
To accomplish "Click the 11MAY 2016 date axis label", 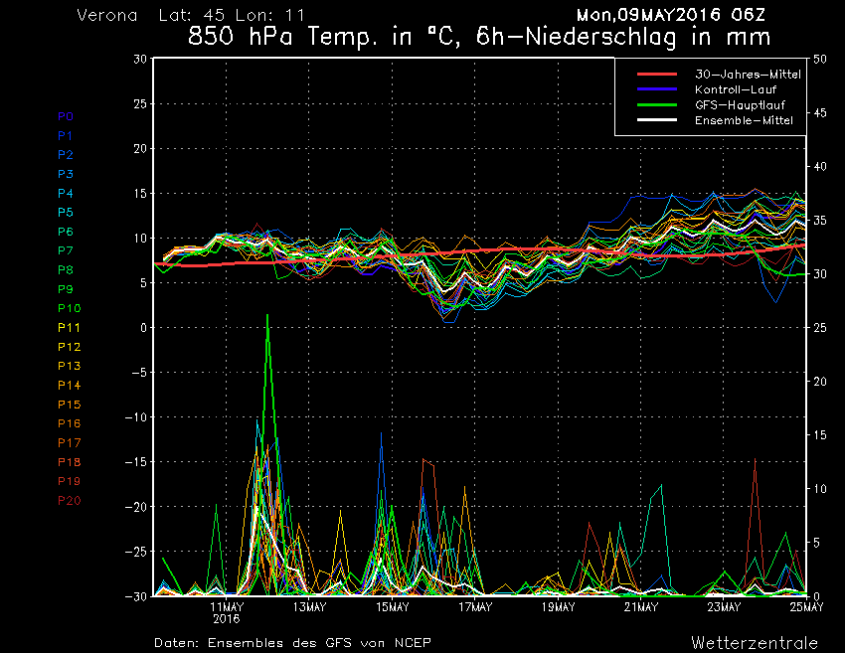I will tap(227, 612).
